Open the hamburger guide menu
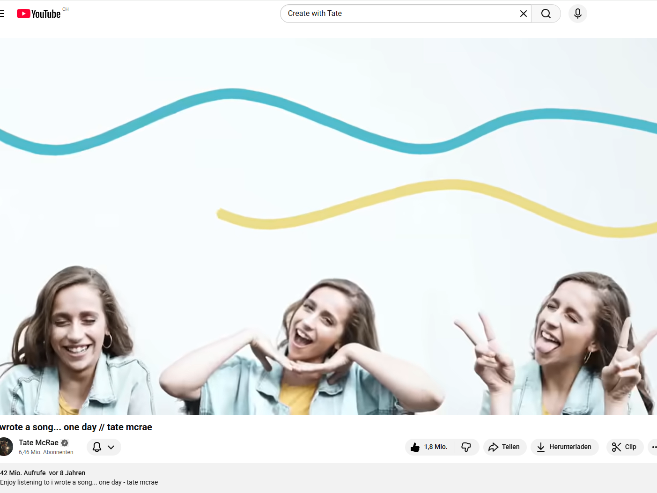 point(2,14)
